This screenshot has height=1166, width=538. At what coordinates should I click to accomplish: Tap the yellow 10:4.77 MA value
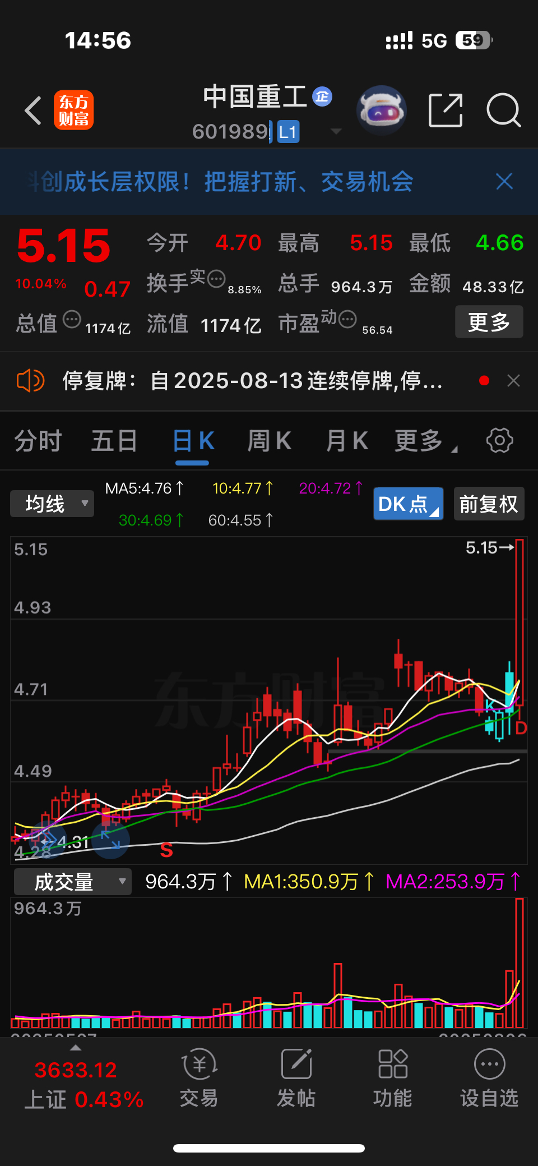[243, 488]
